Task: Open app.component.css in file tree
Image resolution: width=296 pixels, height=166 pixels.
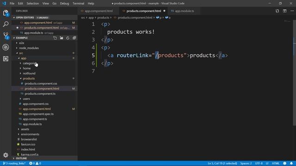Action: click(x=36, y=104)
